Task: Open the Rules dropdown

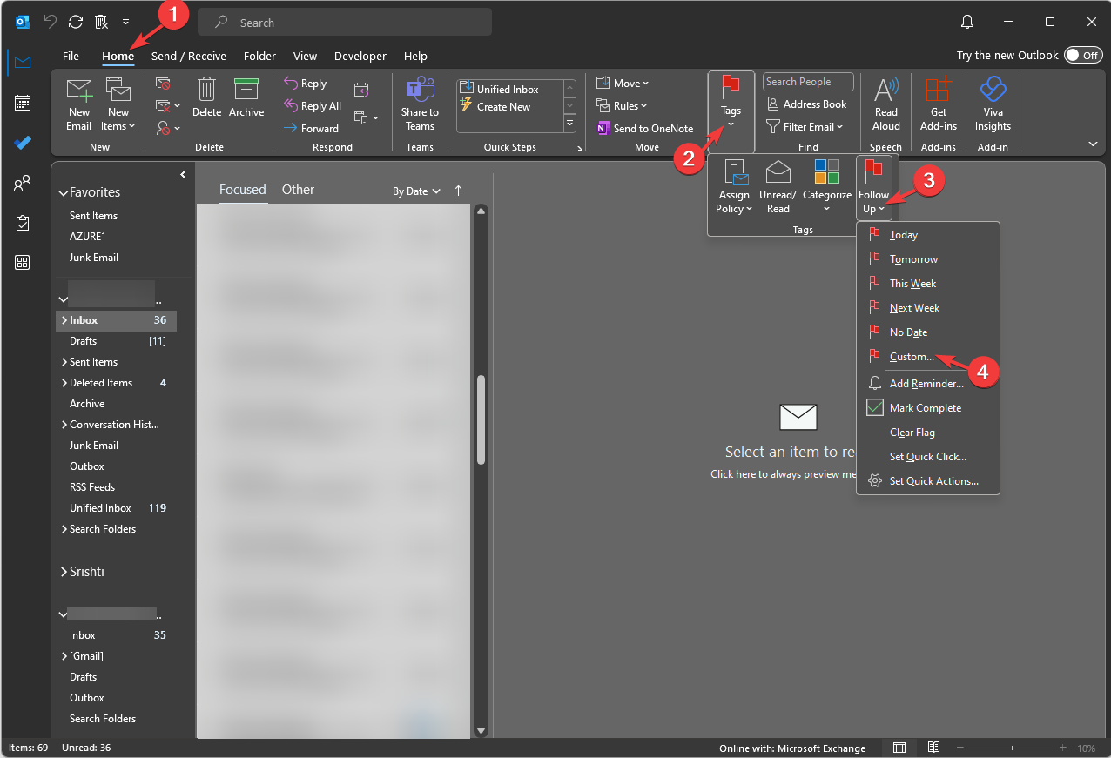Action: [623, 106]
